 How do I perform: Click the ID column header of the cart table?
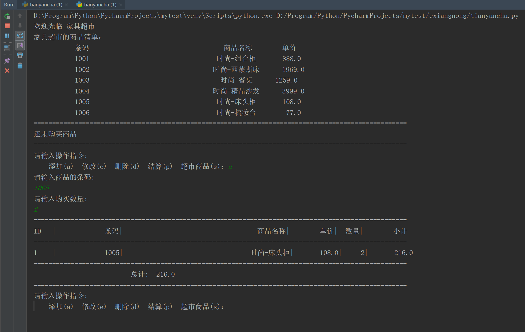38,231
